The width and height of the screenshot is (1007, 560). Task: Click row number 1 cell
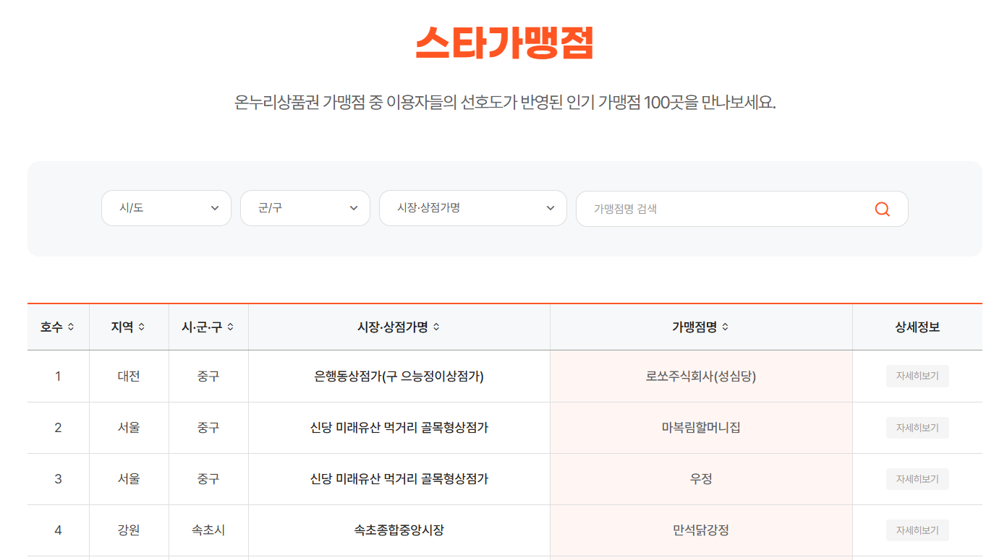pos(58,376)
